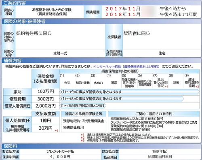Click the 2,000万円 amount

(46, 106)
